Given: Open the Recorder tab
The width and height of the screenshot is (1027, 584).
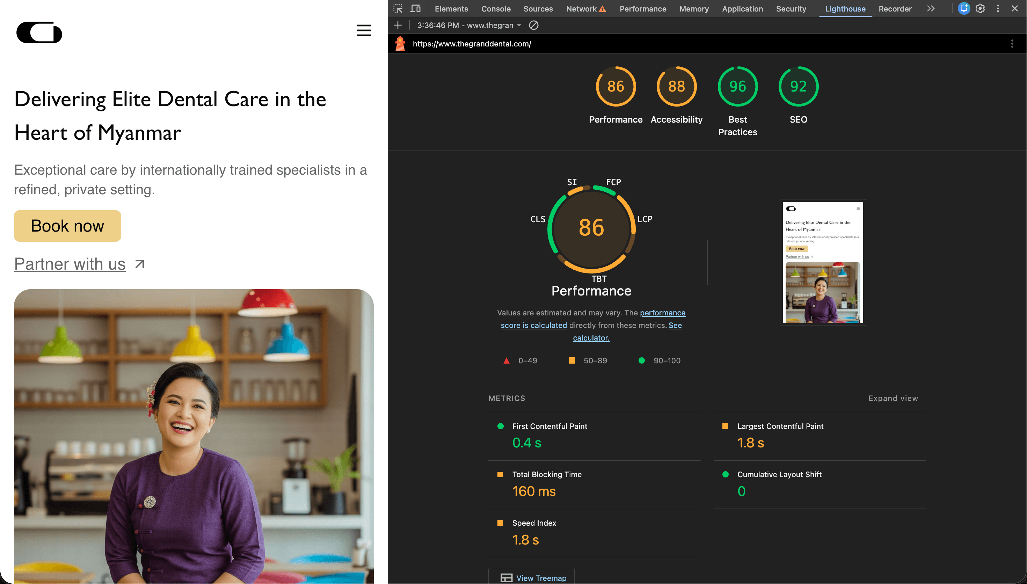Looking at the screenshot, I should pos(895,8).
